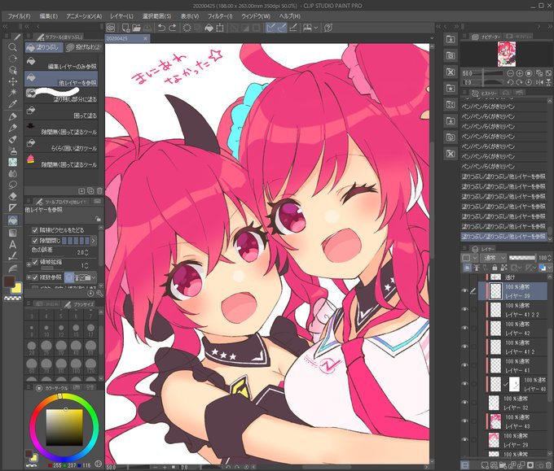Select the Text tool (A)
This screenshot has width=554, height=471.
pyautogui.click(x=13, y=244)
